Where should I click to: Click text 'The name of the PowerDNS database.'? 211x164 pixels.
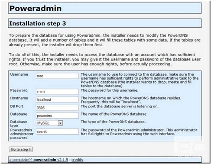tap(114, 114)
